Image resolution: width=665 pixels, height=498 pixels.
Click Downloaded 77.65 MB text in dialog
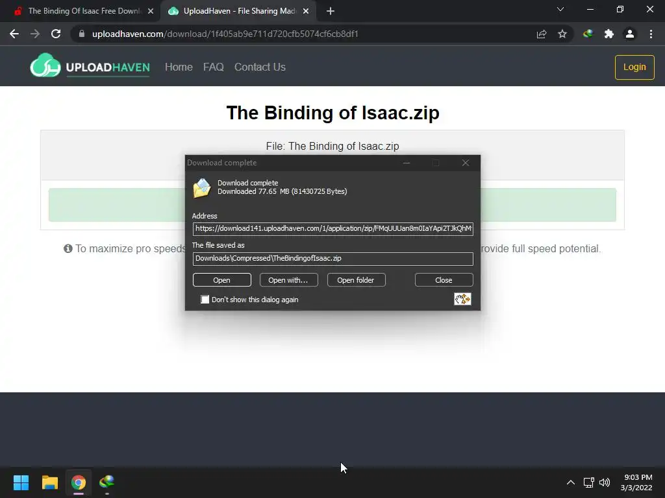point(282,191)
